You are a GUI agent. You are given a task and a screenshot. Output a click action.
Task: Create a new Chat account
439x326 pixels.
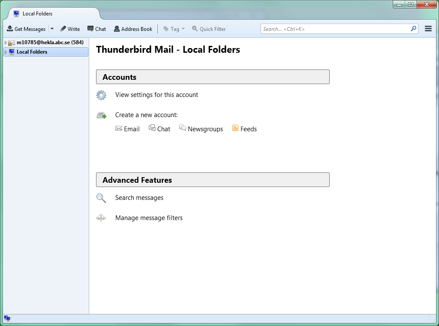159,129
